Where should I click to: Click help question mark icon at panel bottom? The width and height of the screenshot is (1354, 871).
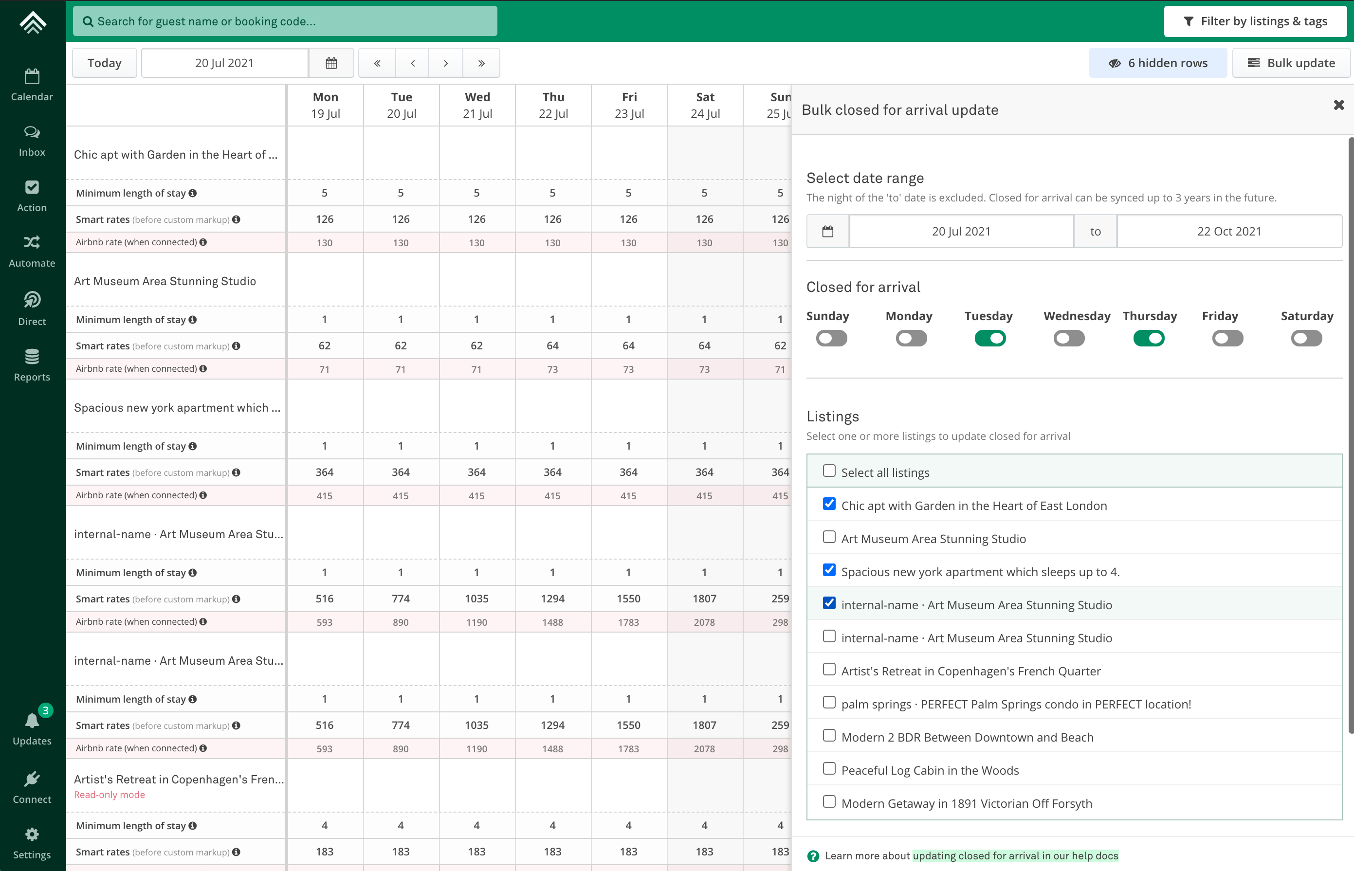(813, 856)
